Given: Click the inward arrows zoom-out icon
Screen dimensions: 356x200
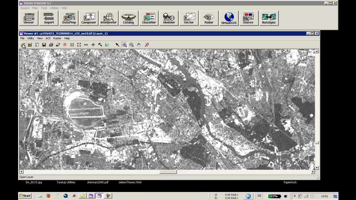Looking at the screenshot, I should (x=72, y=45).
